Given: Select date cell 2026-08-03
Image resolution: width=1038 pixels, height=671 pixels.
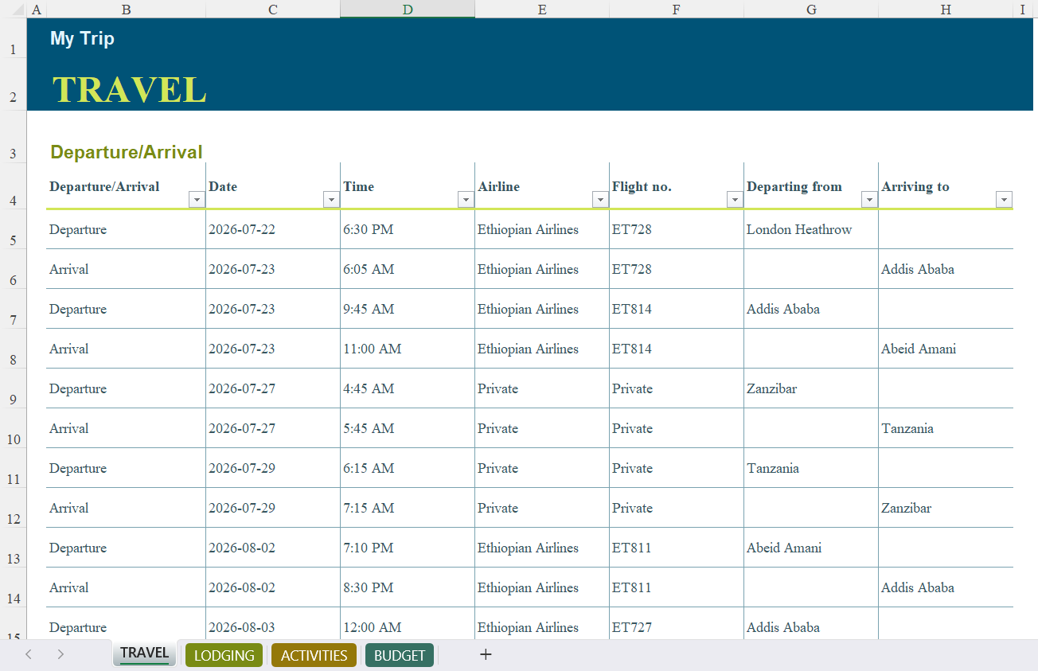Looking at the screenshot, I should click(273, 625).
